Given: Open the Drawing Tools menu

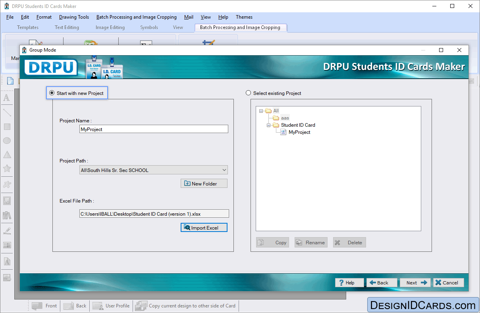Looking at the screenshot, I should point(74,17).
